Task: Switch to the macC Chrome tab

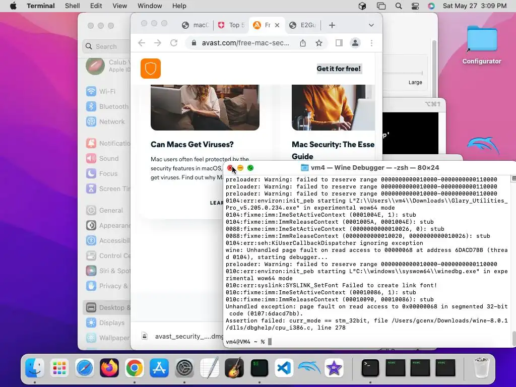Action: click(x=195, y=25)
